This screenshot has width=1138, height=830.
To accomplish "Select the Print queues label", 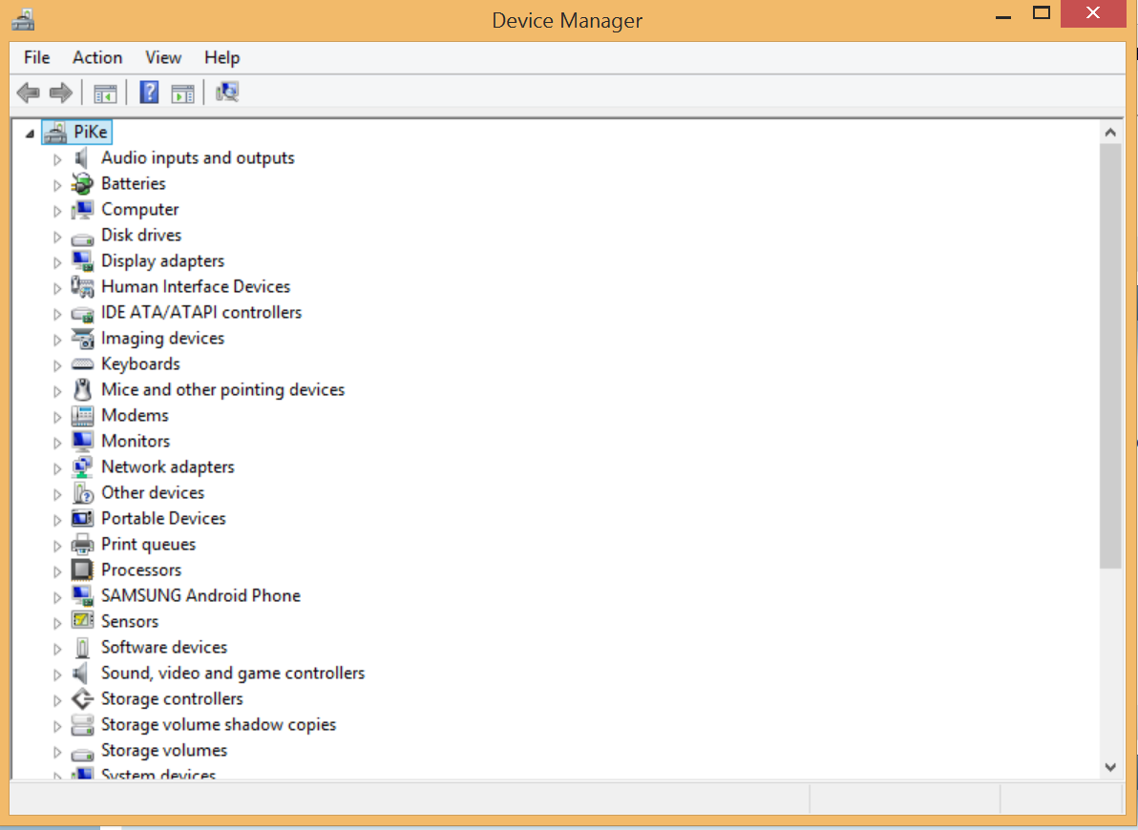I will click(148, 544).
